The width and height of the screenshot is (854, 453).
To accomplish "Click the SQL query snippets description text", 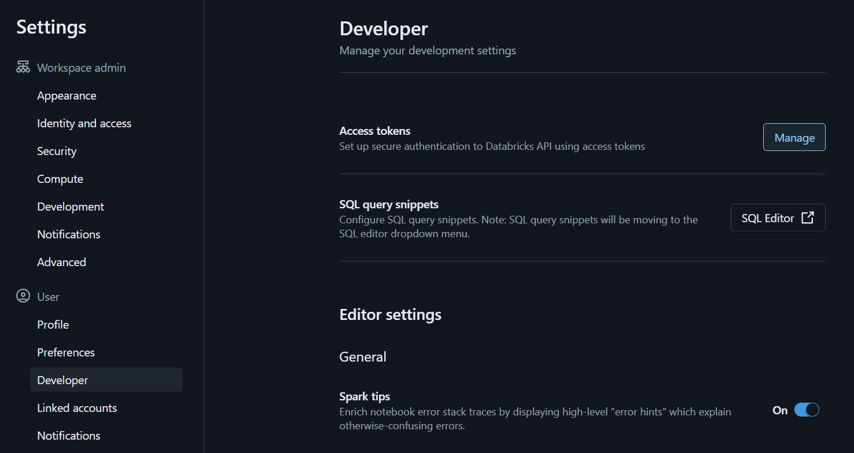I will click(518, 227).
